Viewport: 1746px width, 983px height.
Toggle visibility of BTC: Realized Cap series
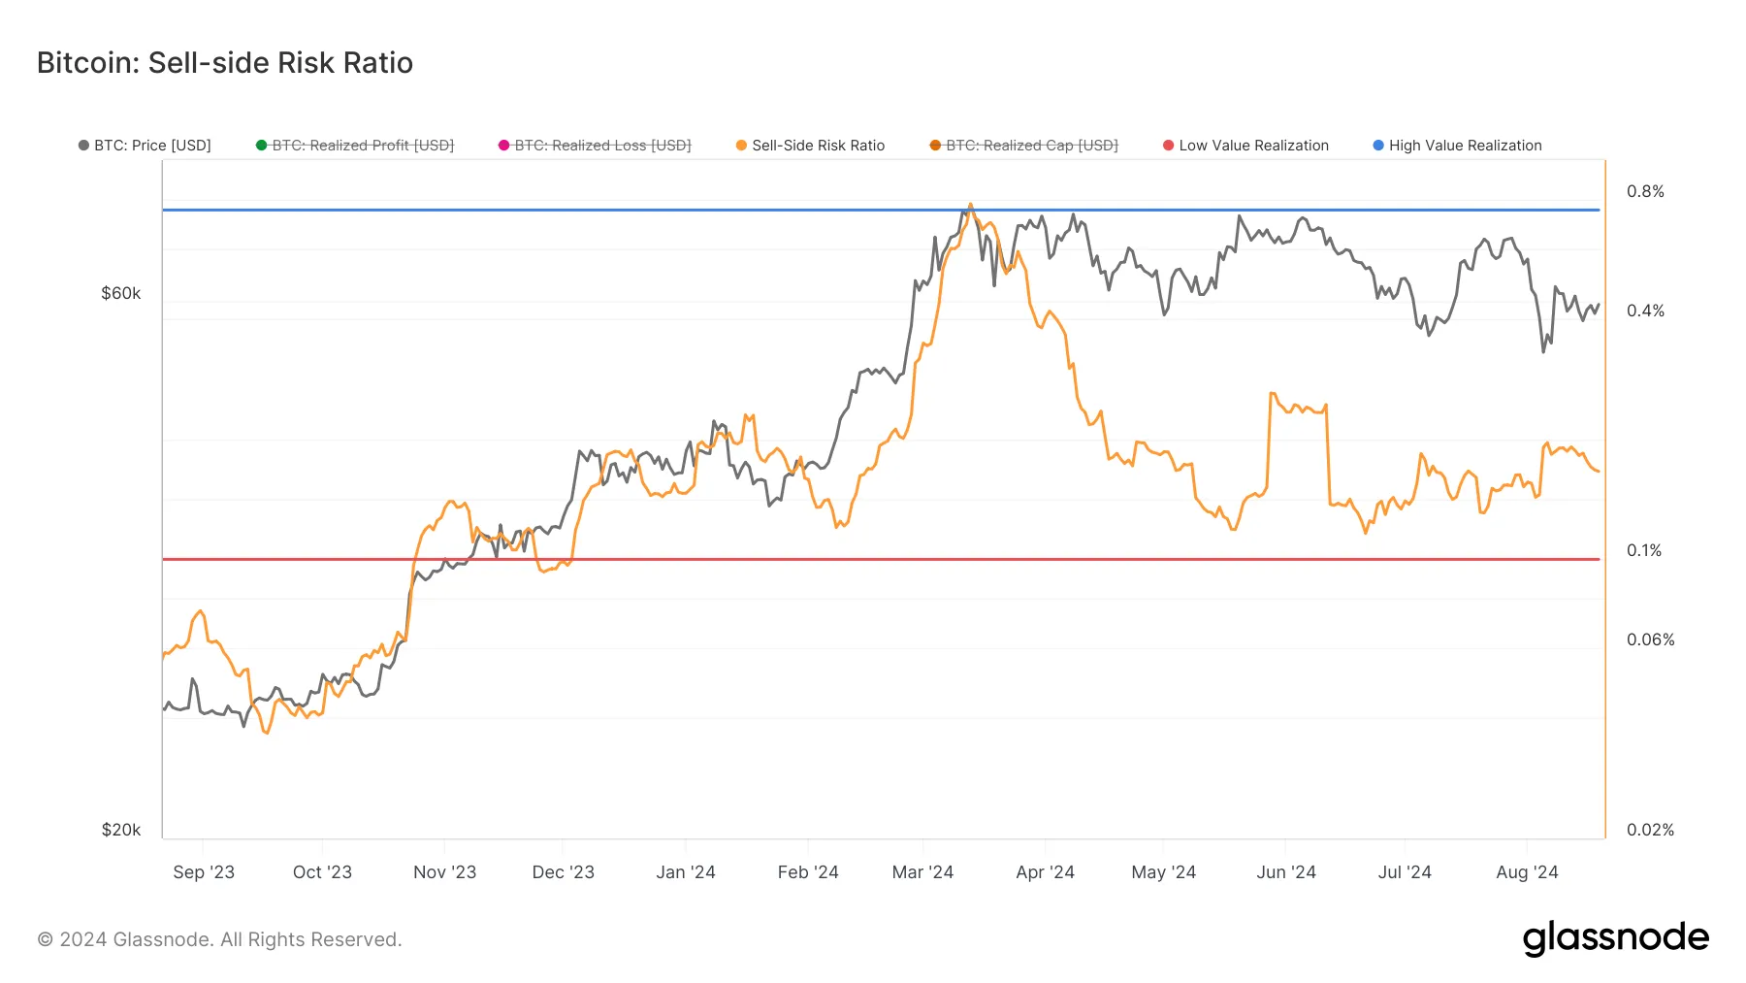pyautogui.click(x=1032, y=146)
